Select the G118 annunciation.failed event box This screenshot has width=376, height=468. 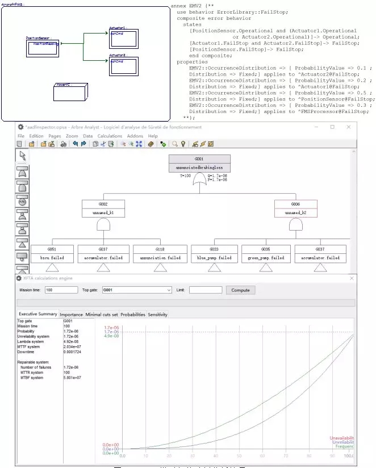160,254
